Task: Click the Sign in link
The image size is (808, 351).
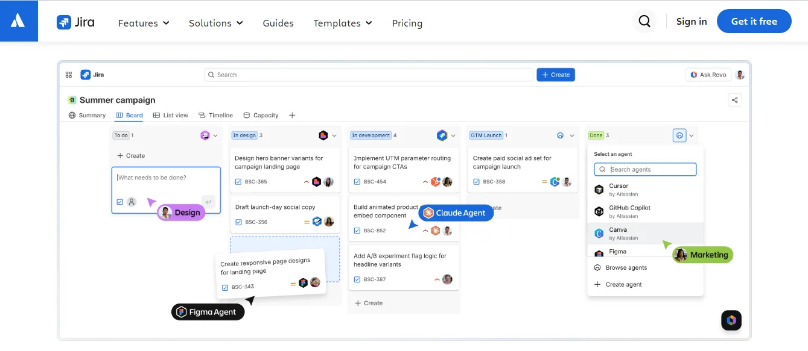Action: pos(692,21)
